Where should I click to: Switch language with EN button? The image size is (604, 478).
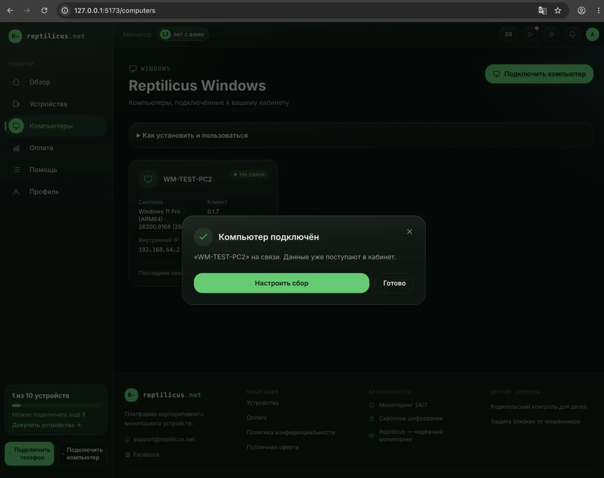pos(509,34)
